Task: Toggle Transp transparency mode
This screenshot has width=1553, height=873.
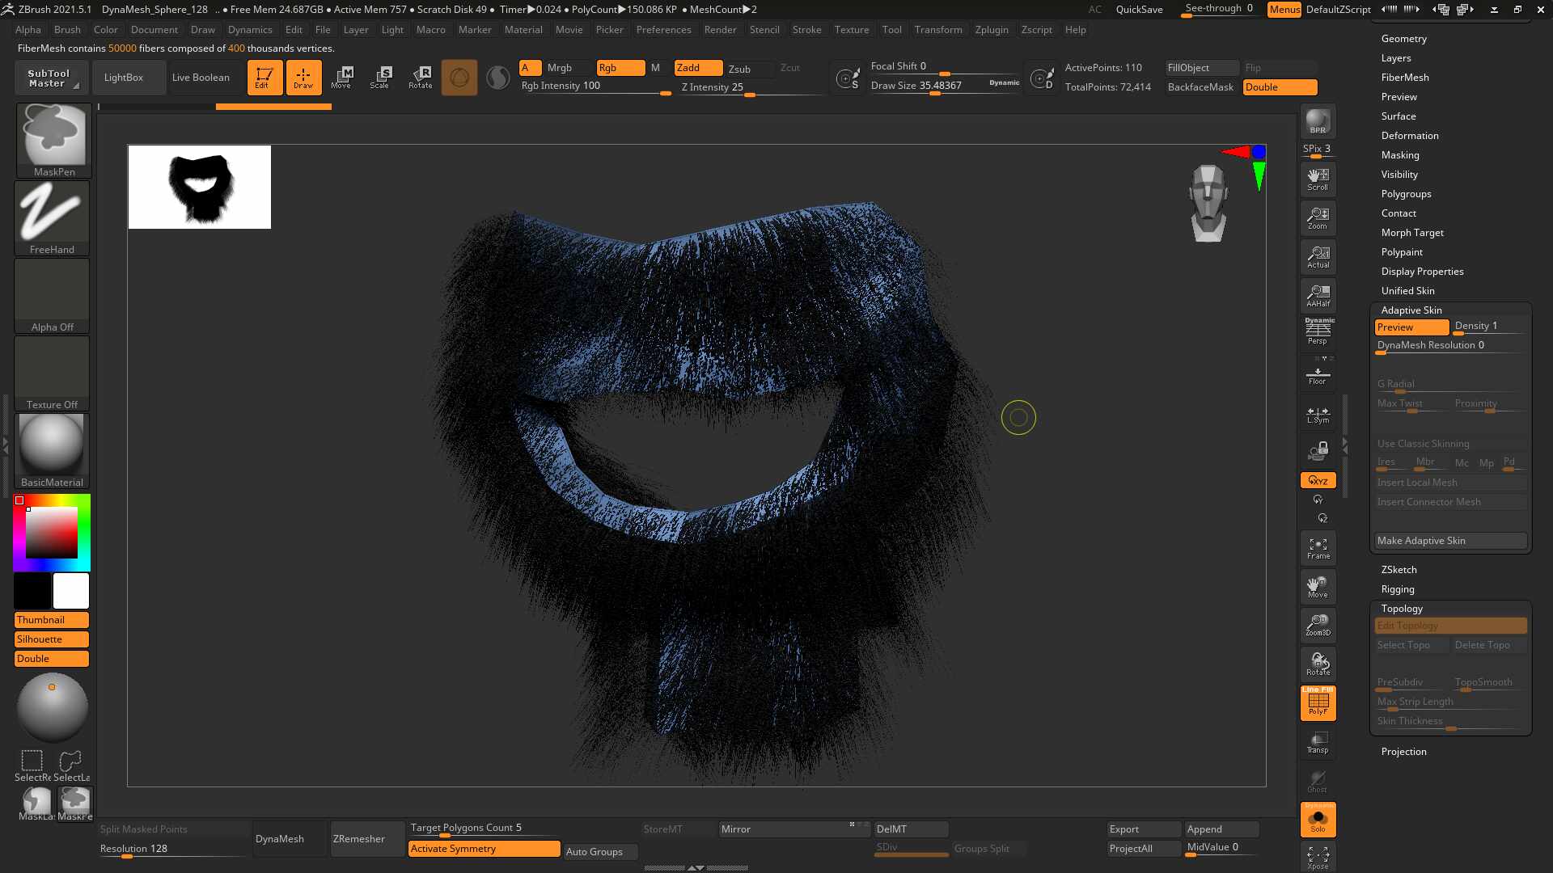Action: (x=1318, y=742)
